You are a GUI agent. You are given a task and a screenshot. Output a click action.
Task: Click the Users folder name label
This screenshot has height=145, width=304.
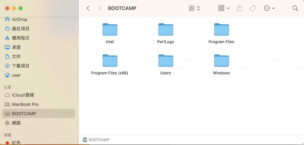pyautogui.click(x=166, y=73)
